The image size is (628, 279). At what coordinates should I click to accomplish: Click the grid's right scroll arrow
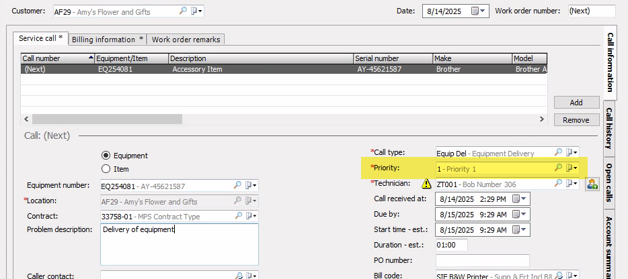[x=542, y=119]
